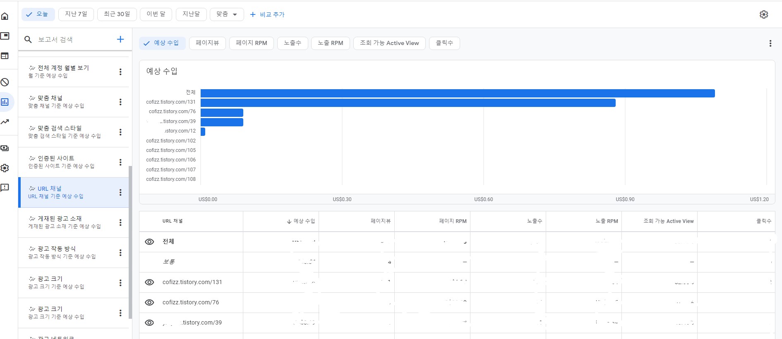The width and height of the screenshot is (782, 339).
Task: Click the 전체 chart bar
Action: pyautogui.click(x=458, y=93)
